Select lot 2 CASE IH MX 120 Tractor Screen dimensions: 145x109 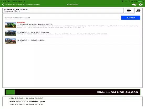[73, 33]
